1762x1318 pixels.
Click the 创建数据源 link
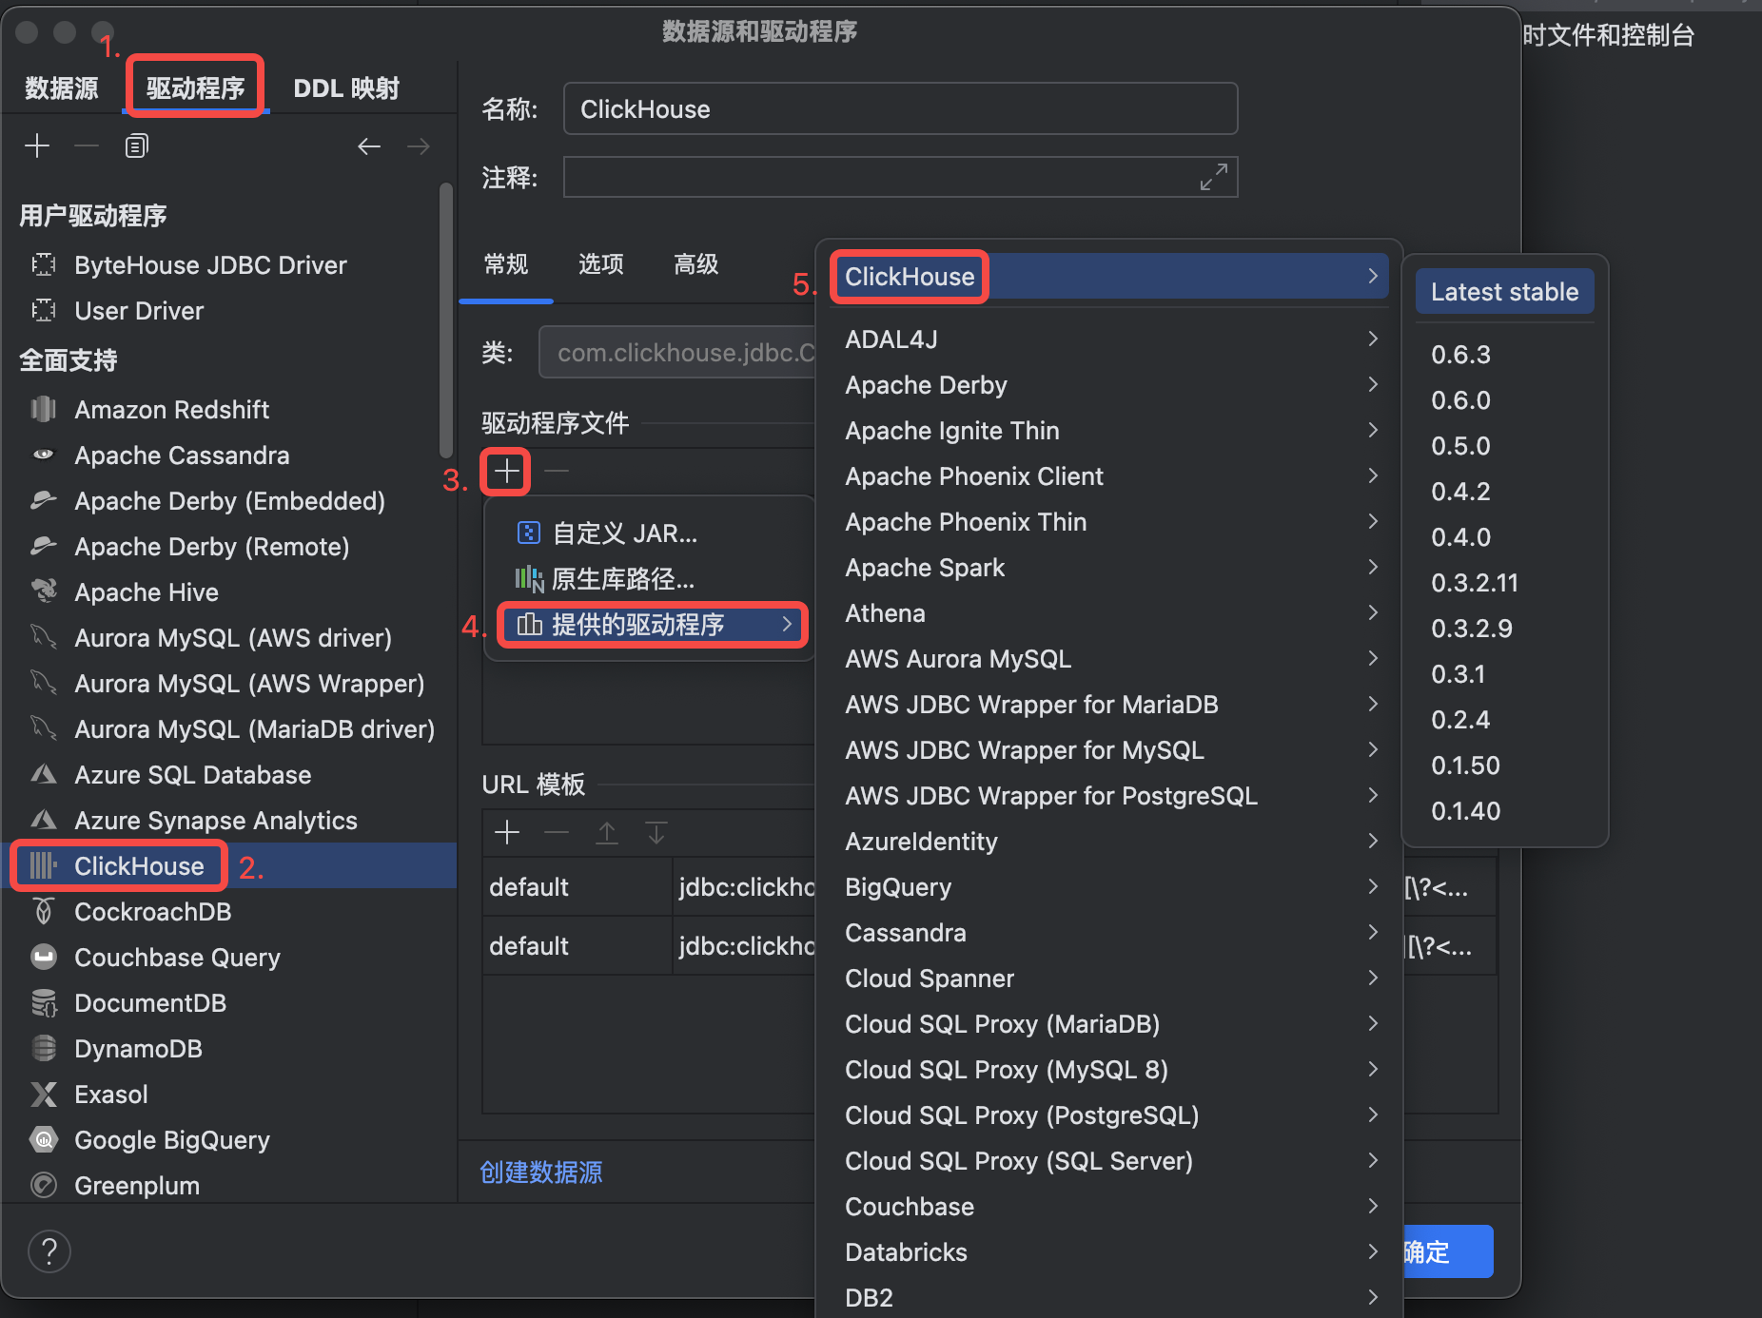[x=541, y=1172]
